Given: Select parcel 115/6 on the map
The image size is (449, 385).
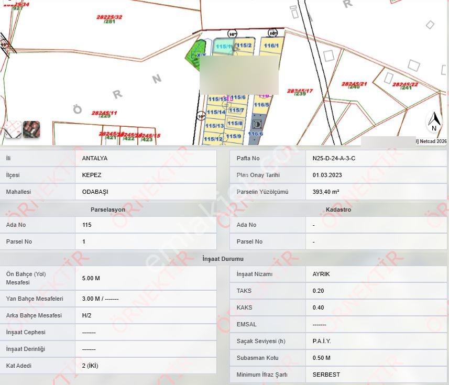Looking at the screenshot, I should pyautogui.click(x=238, y=97).
